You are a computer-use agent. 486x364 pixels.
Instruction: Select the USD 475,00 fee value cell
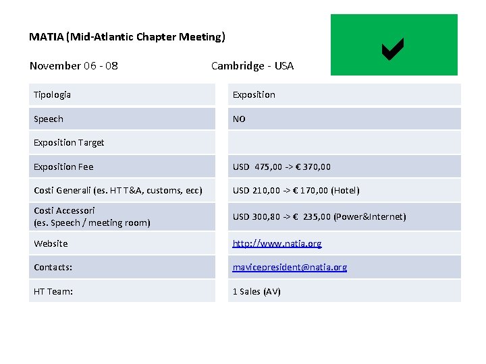(x=344, y=166)
